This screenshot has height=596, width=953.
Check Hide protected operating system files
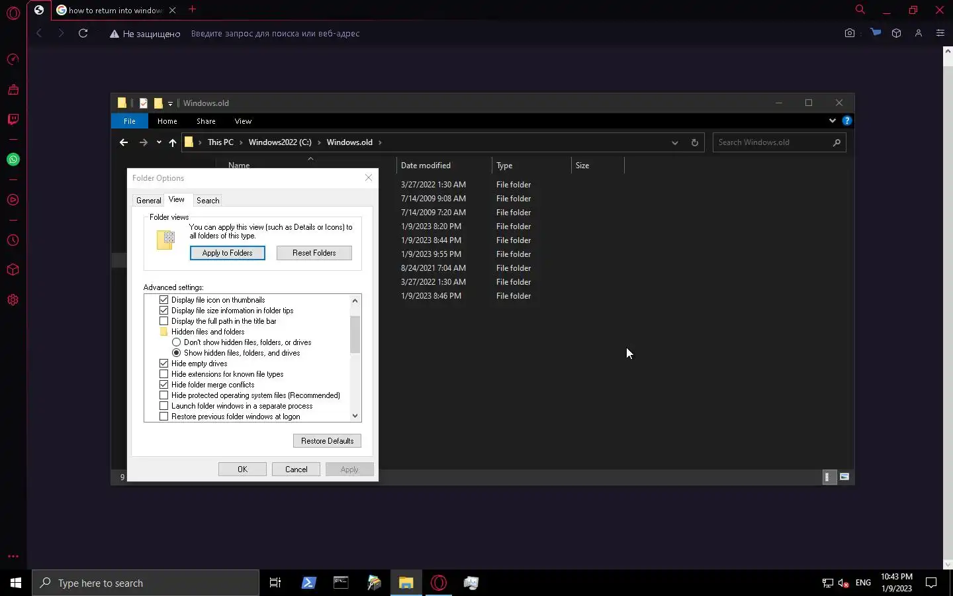click(x=164, y=395)
